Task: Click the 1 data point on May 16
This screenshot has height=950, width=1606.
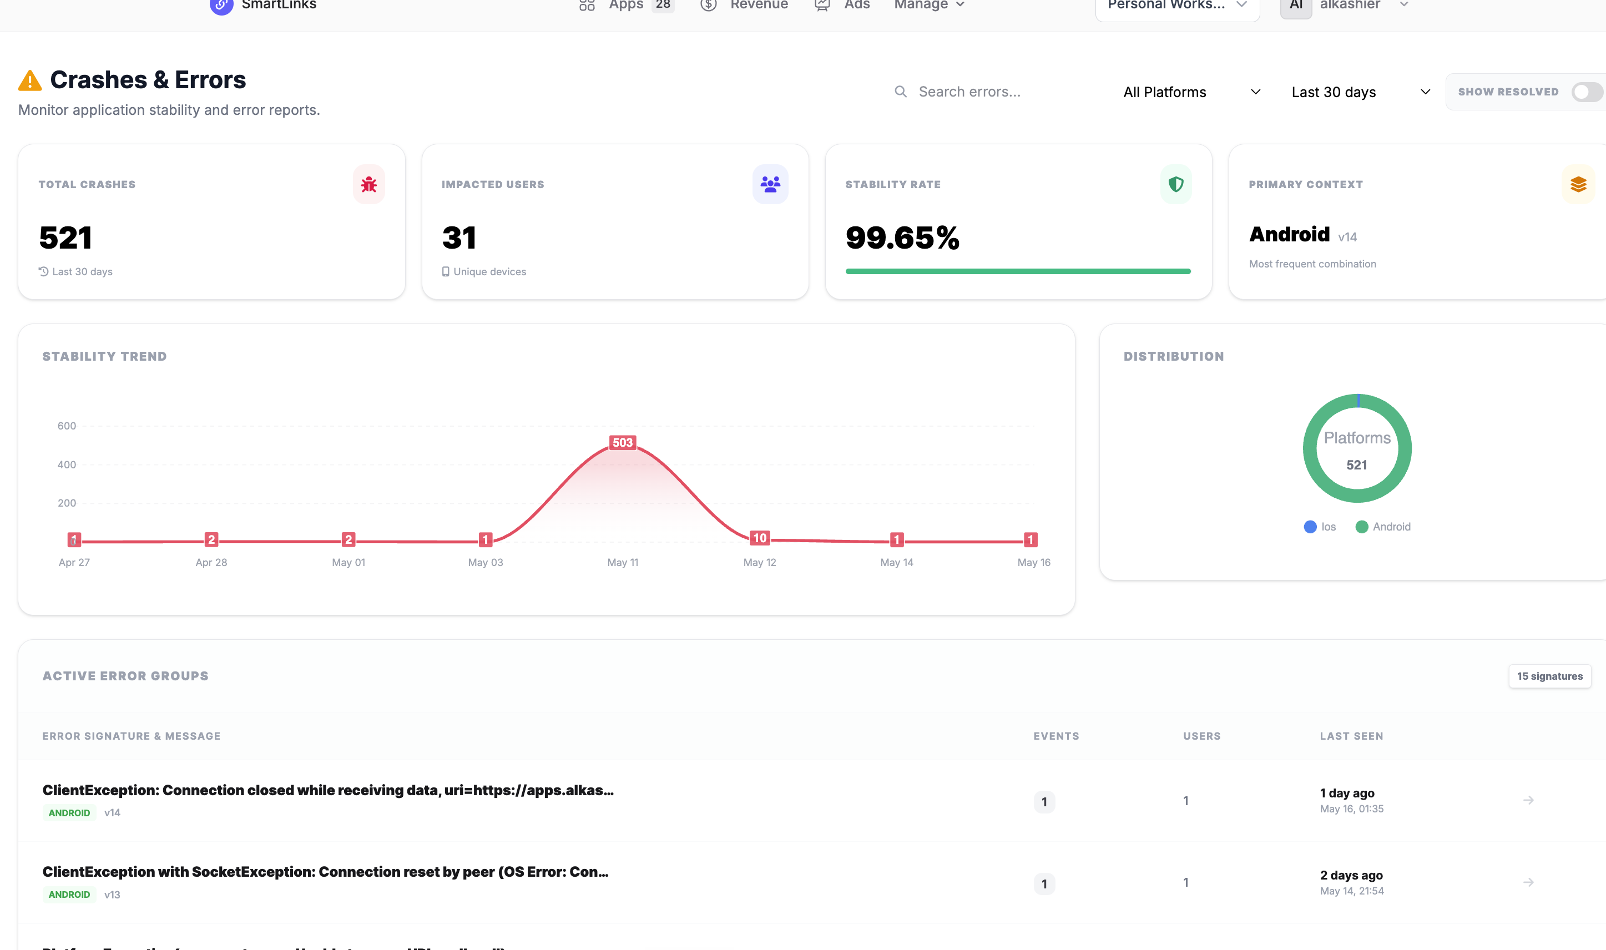Action: point(1031,540)
